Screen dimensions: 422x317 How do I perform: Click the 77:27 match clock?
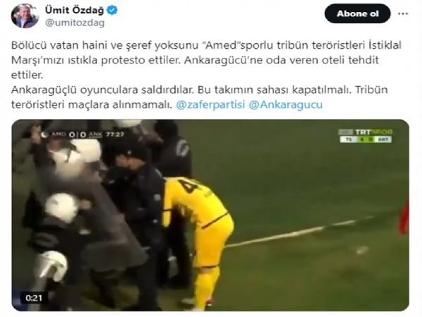115,134
